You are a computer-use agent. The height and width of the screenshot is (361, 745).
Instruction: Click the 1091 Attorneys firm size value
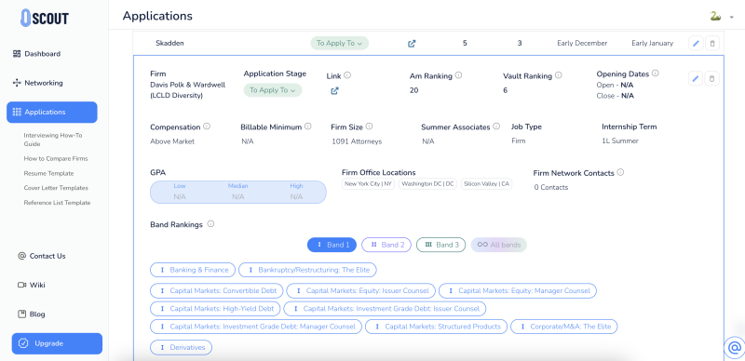[x=357, y=141]
